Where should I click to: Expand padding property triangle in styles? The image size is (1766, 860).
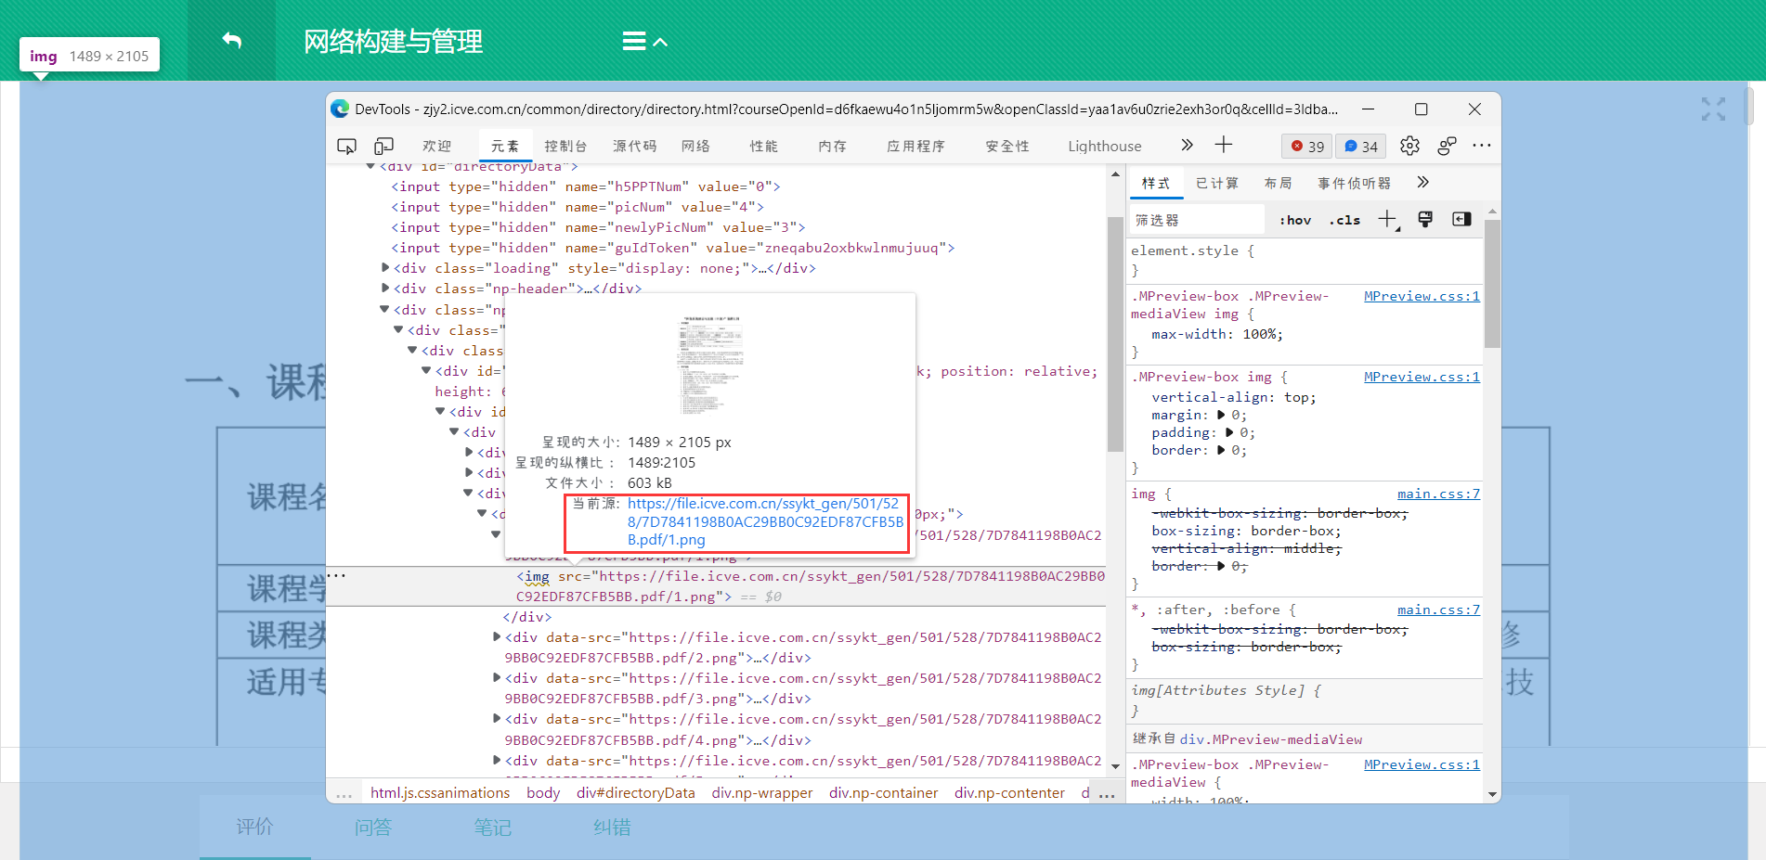[x=1229, y=432]
